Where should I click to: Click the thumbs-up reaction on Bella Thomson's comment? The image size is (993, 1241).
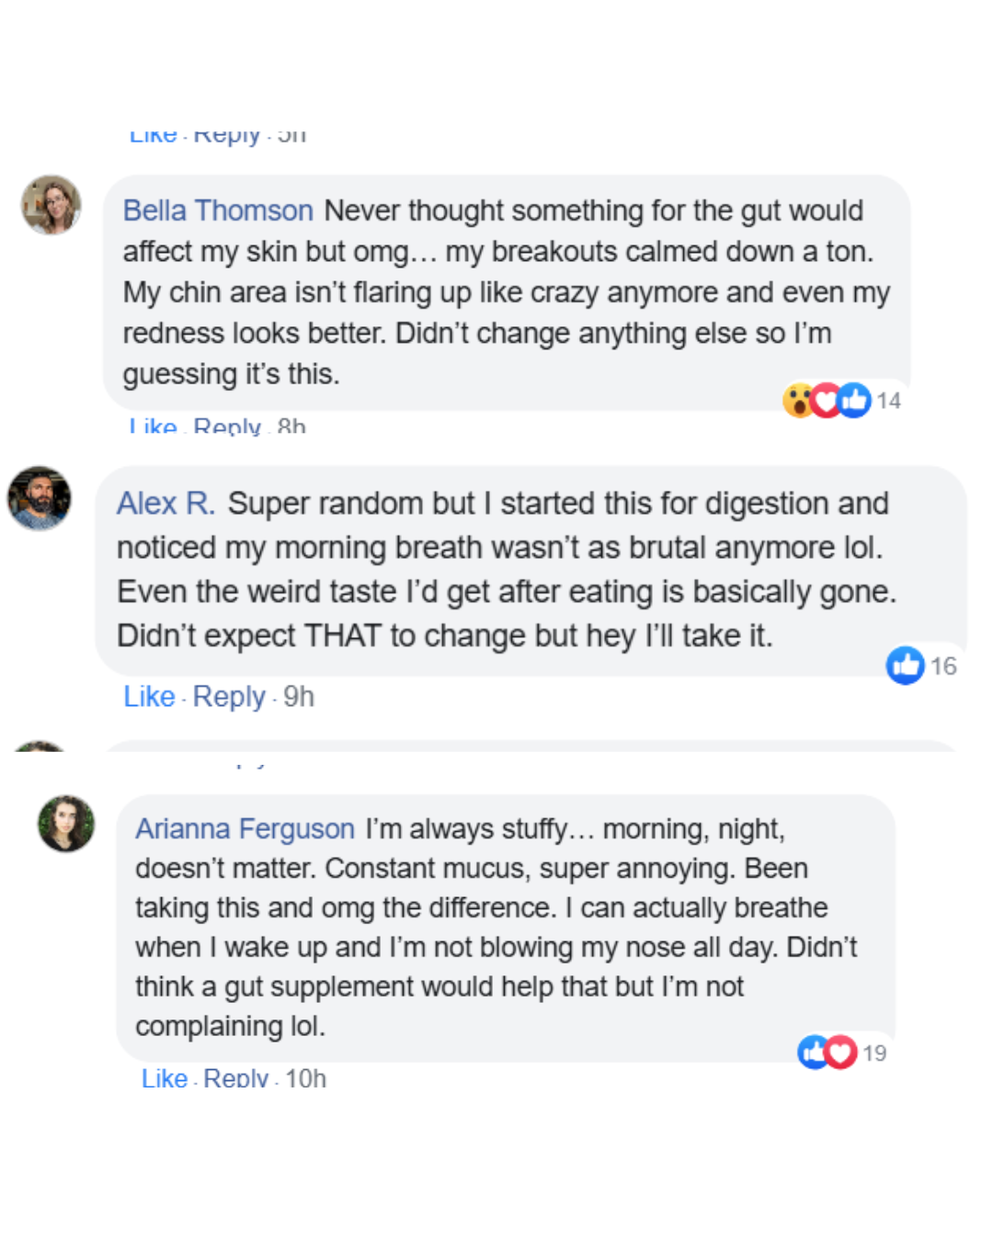[855, 401]
